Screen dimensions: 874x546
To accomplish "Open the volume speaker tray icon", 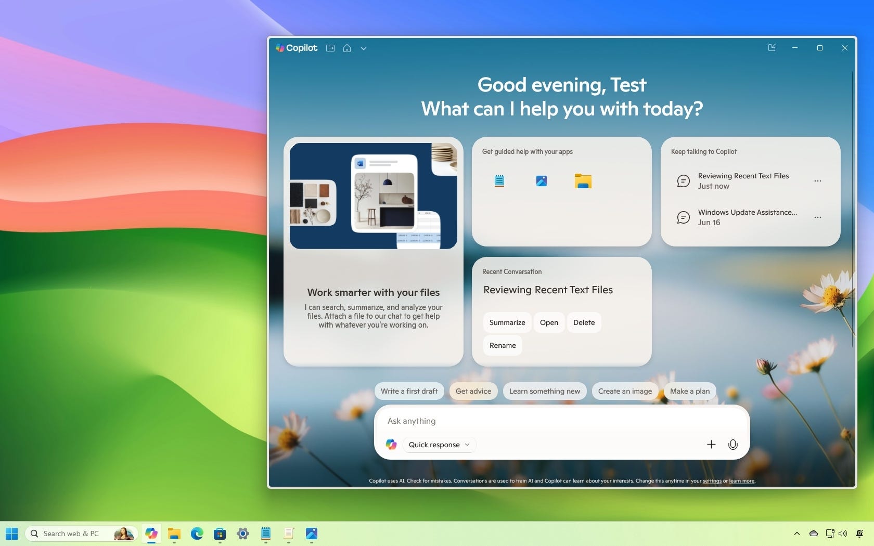I will pos(843,534).
